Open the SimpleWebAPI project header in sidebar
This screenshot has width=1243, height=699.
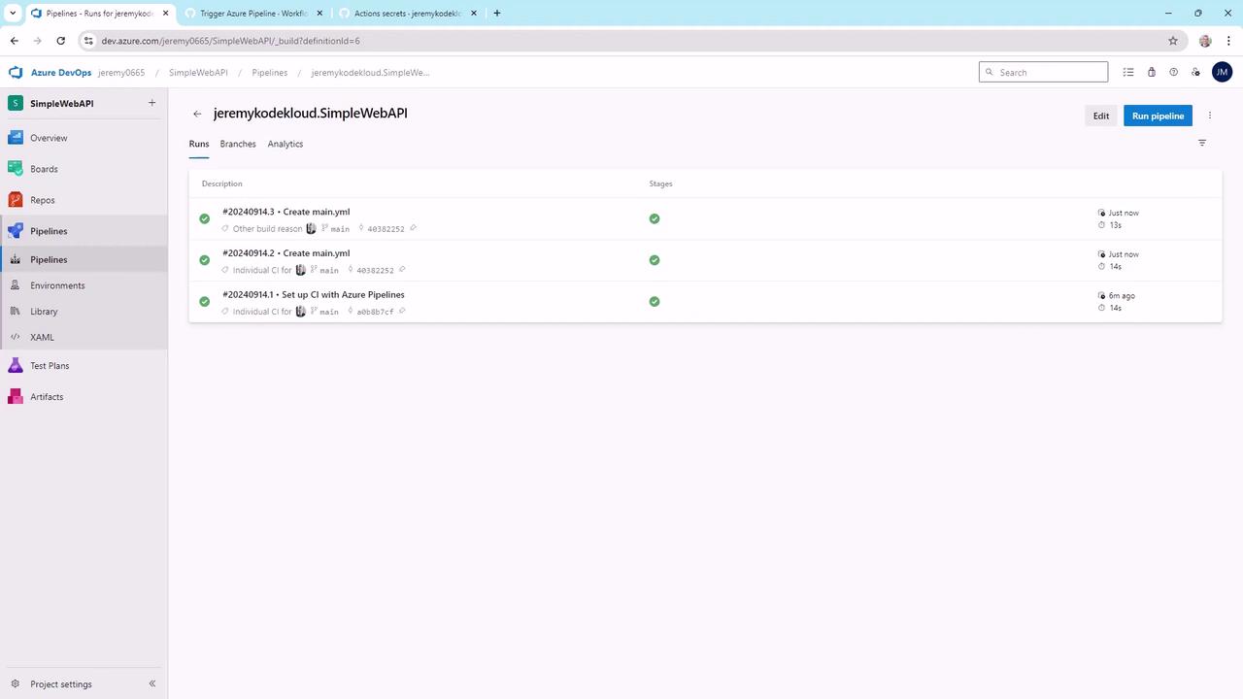[62, 104]
